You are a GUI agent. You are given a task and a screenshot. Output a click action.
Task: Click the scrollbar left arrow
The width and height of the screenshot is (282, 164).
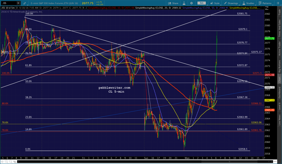18,162
